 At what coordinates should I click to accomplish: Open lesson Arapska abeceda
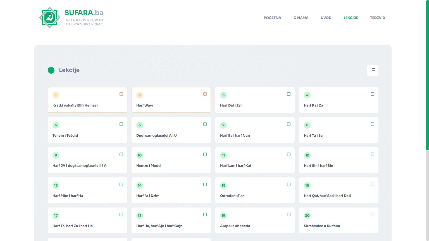pos(255,220)
